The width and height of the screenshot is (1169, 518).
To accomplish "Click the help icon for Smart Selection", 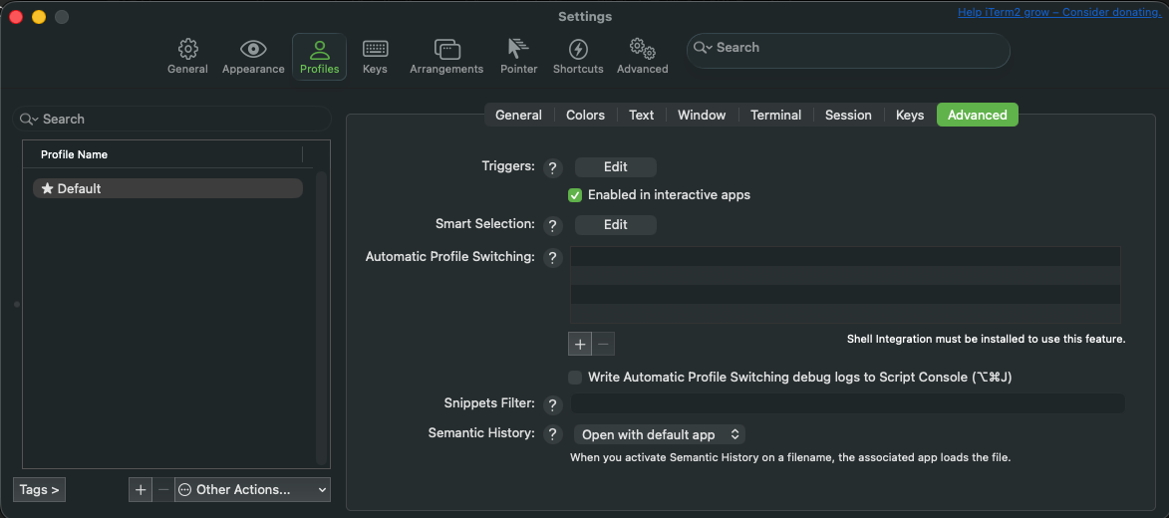I will 554,225.
